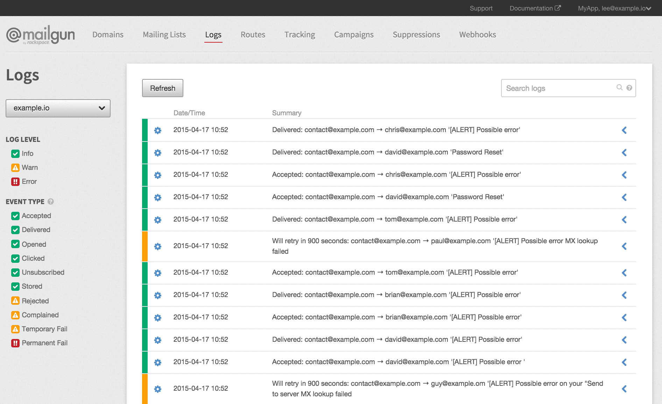Click the orange status bar on paul@example.com row

click(145, 246)
